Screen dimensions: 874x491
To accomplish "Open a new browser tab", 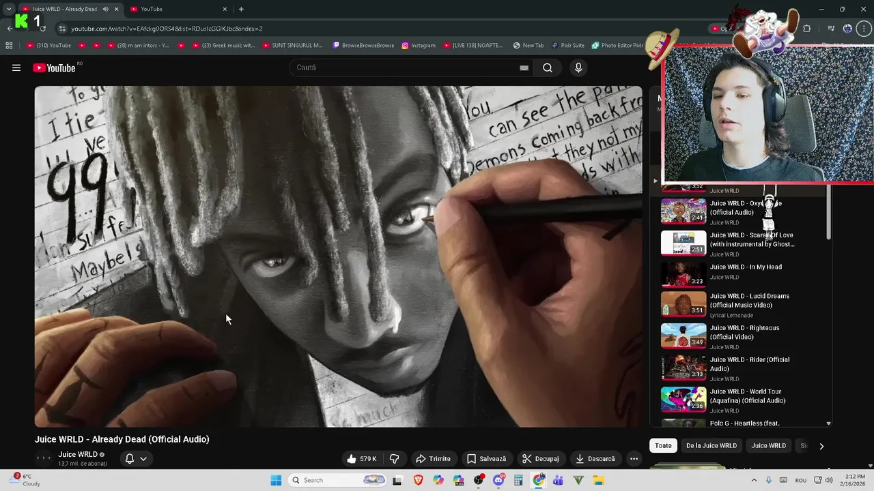I will (241, 9).
